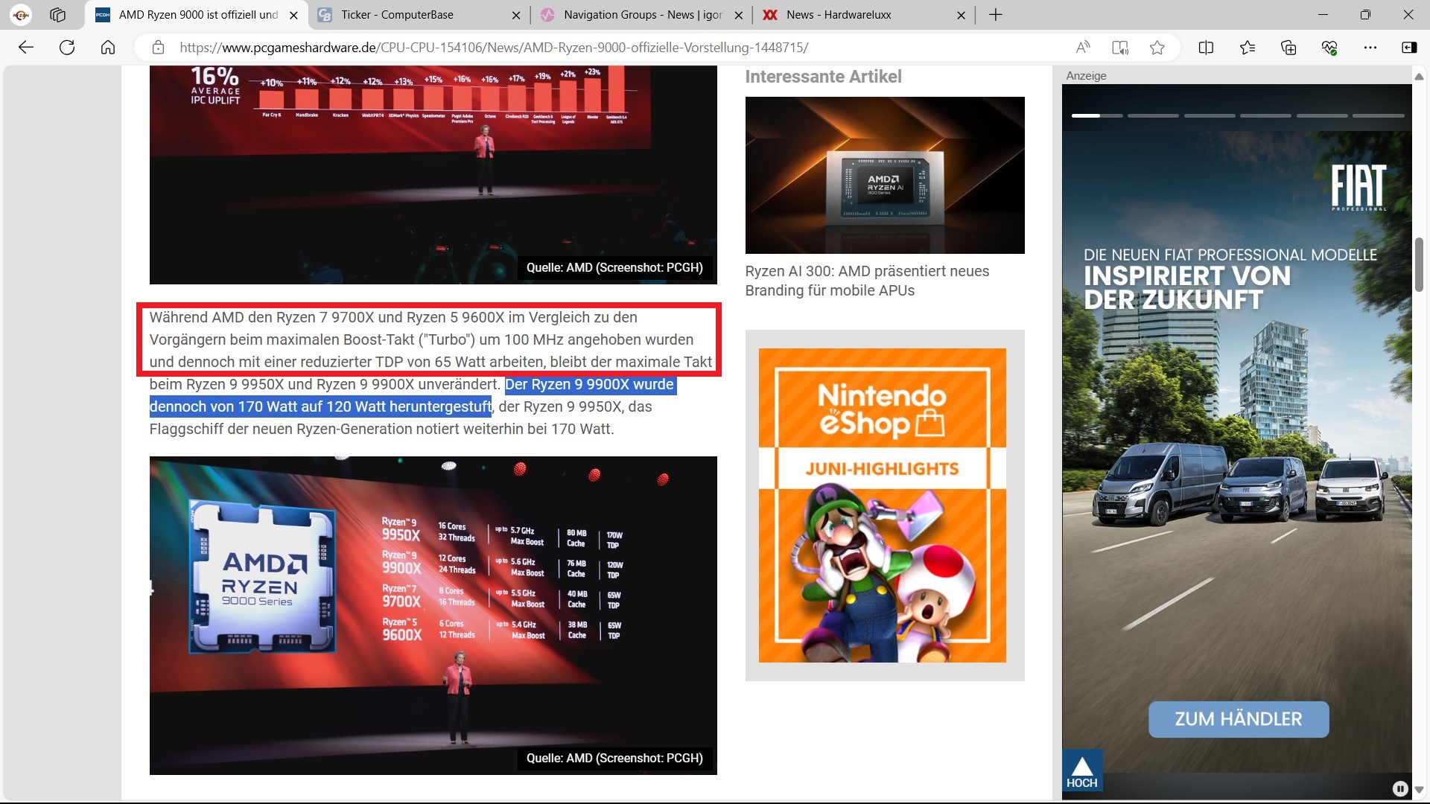Activate Read aloud icon in address bar
This screenshot has width=1430, height=804.
(1083, 48)
